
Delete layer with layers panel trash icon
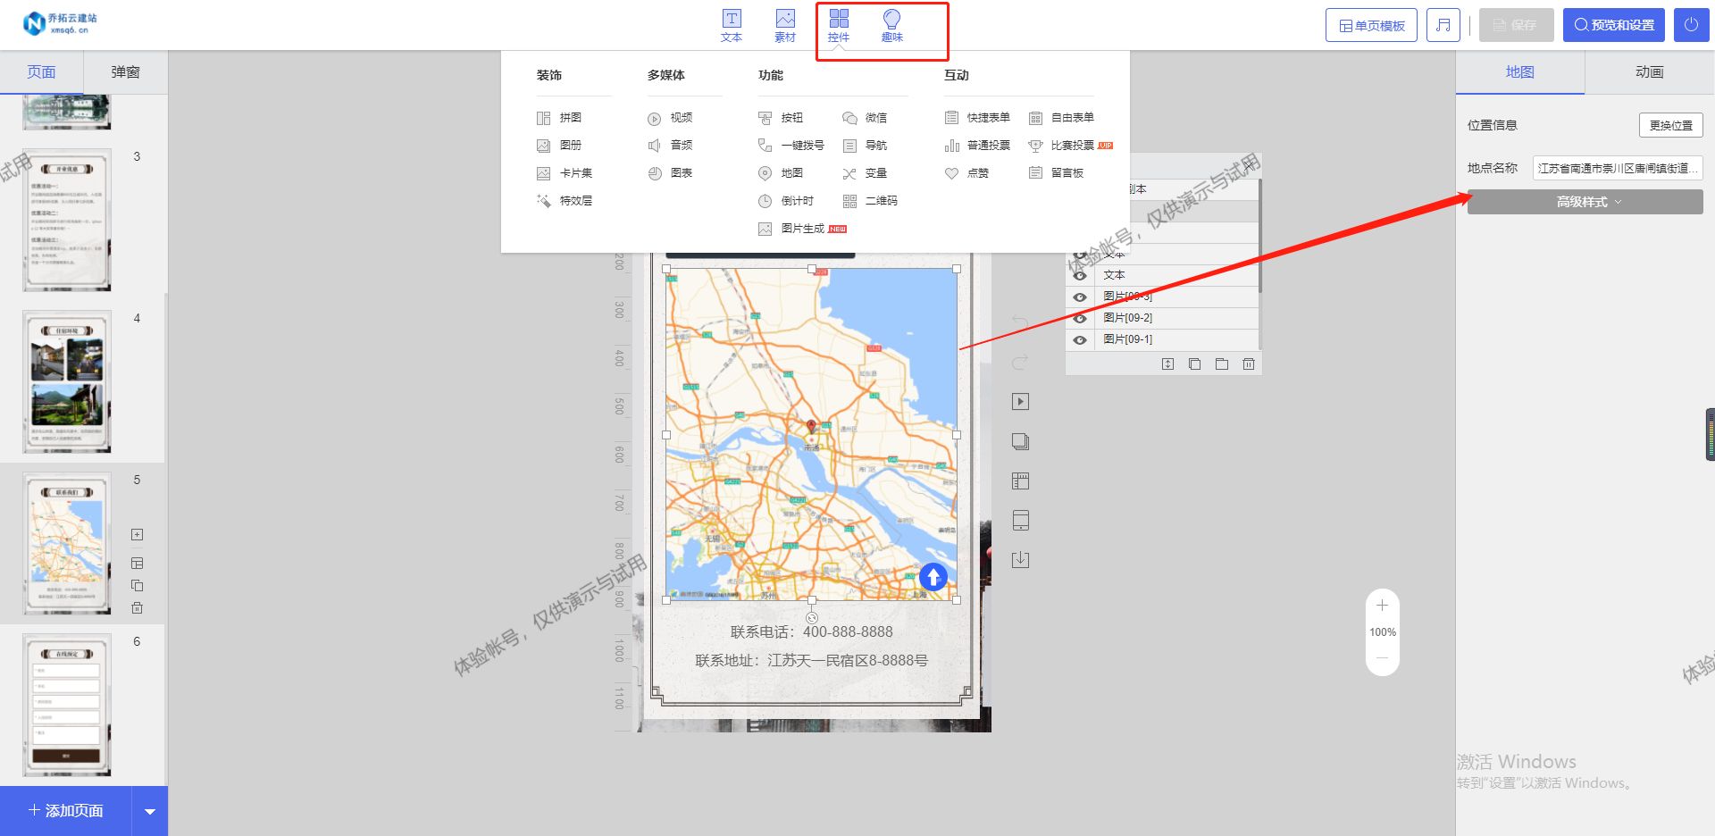[x=1248, y=364]
